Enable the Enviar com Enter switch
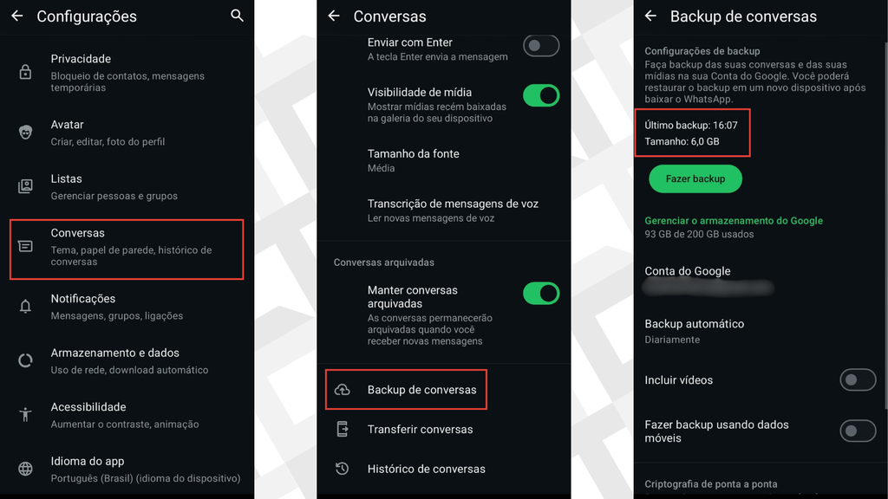 point(541,46)
